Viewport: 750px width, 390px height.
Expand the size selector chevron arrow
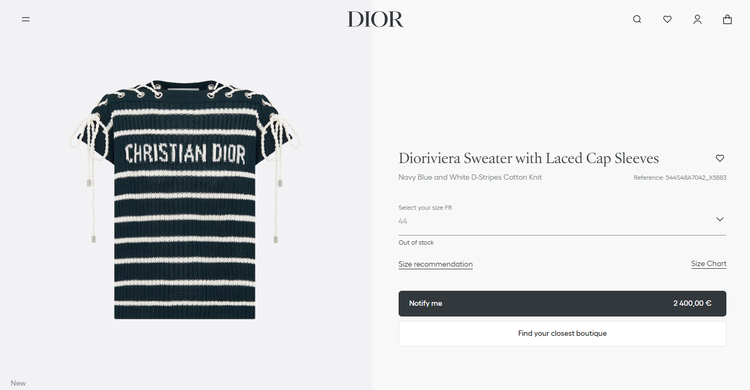tap(719, 219)
